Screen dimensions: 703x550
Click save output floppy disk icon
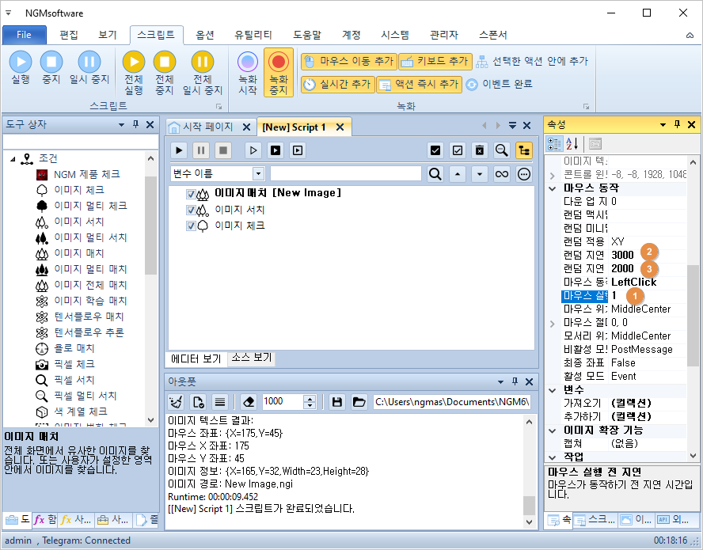click(337, 402)
